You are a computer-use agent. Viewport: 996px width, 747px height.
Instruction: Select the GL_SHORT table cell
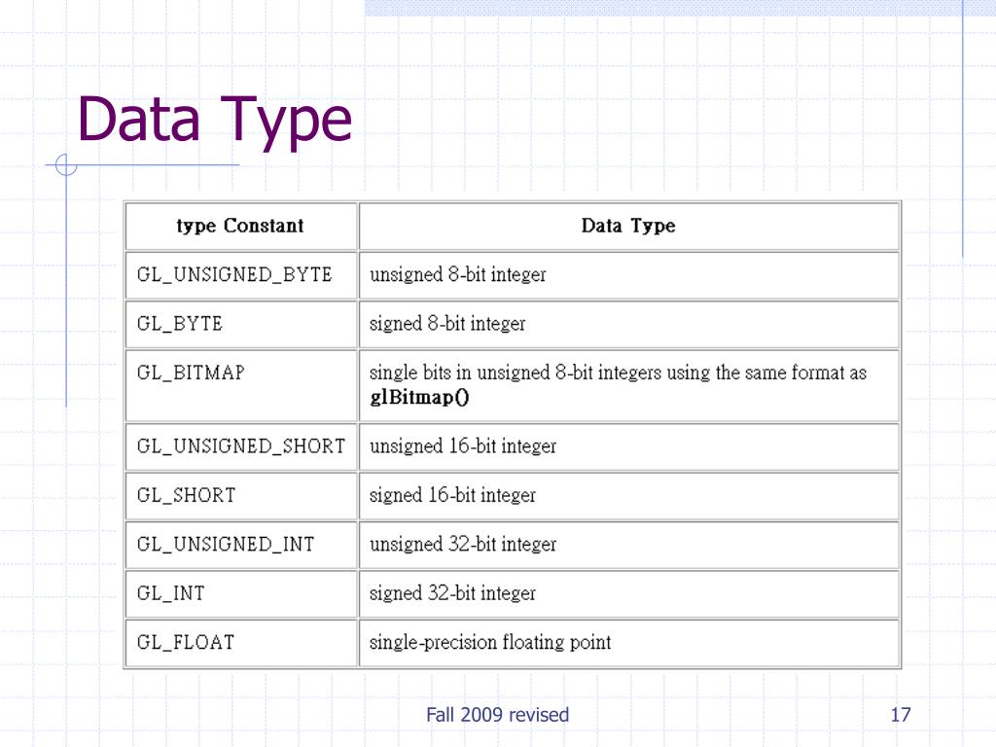[241, 495]
